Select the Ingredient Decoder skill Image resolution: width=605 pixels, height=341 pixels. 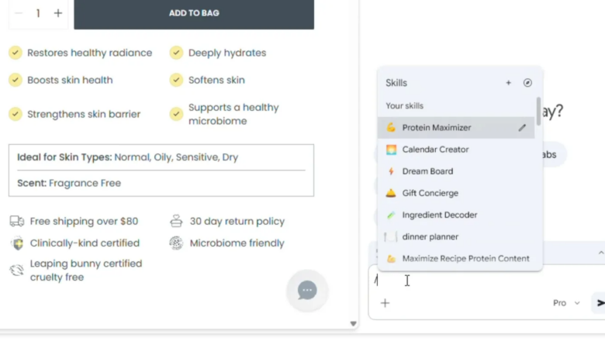pos(455,215)
